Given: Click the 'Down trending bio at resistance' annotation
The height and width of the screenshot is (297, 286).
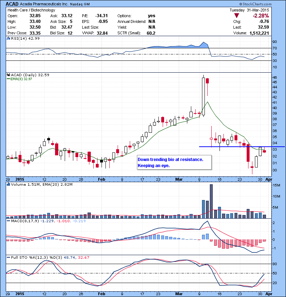Looking at the screenshot, I should point(171,160).
